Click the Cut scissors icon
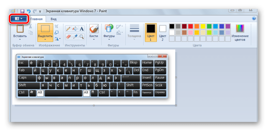Viewport: 267px width, 131px height. pyautogui.click(x=30, y=26)
